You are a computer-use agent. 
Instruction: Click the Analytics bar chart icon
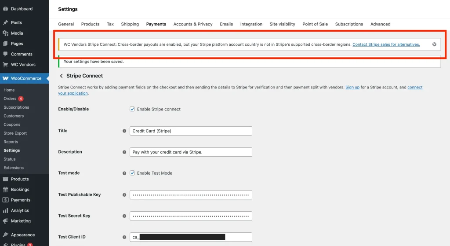(5, 210)
